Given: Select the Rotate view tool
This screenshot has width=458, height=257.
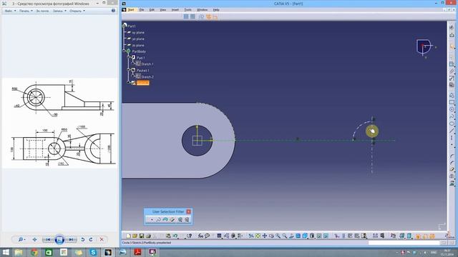Looking at the screenshot, I should 271,236.
